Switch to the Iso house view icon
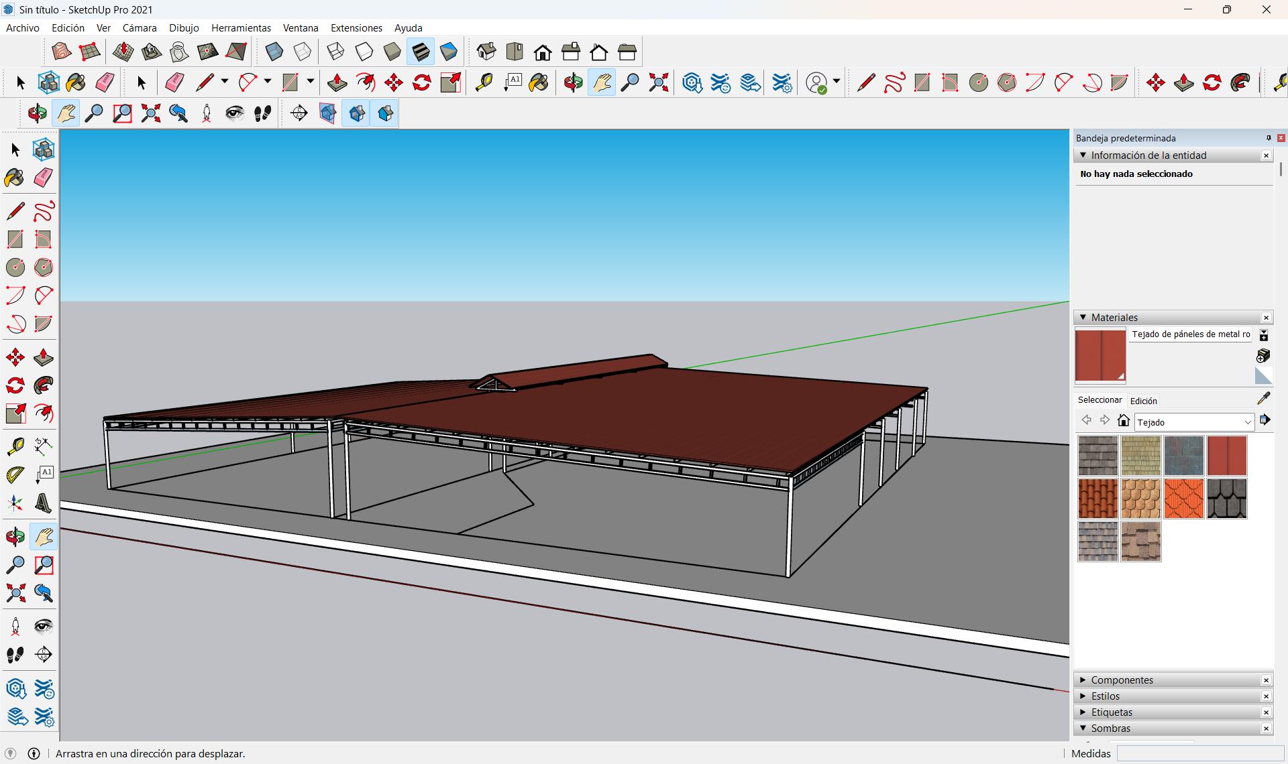 click(486, 52)
